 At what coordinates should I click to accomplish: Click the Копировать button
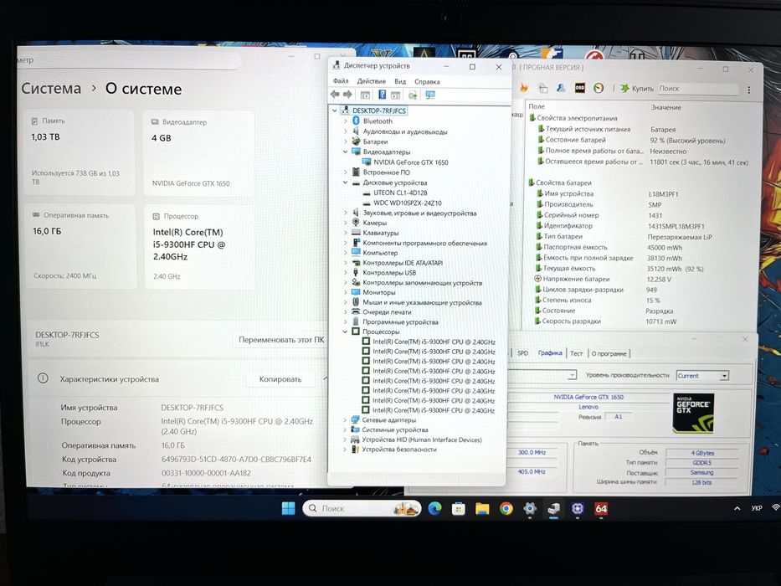click(x=280, y=379)
